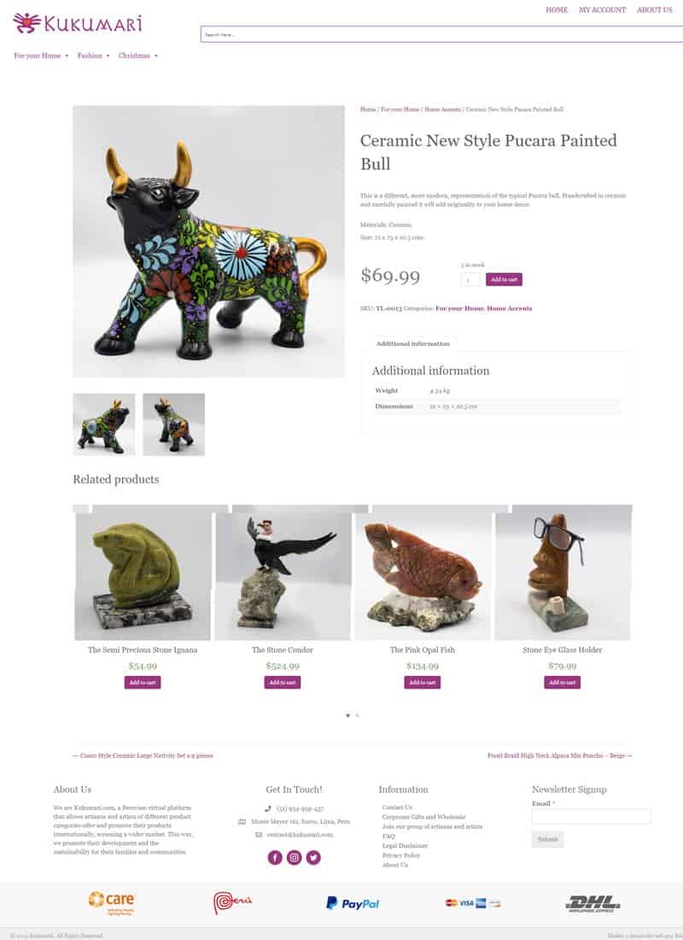This screenshot has width=683, height=940.
Task: Click the Kukumari logo
Action: [78, 23]
